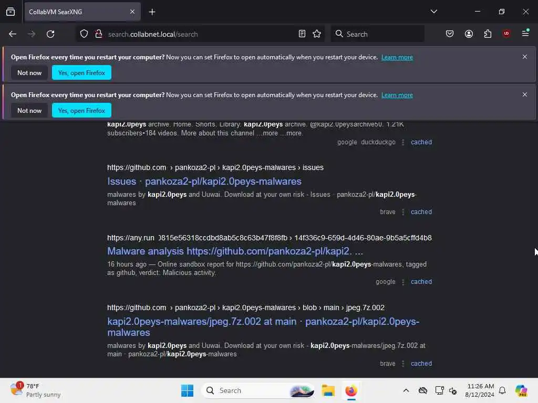Open options dots beside google duckduckgo engines
The height and width of the screenshot is (403, 538).
[403, 142]
